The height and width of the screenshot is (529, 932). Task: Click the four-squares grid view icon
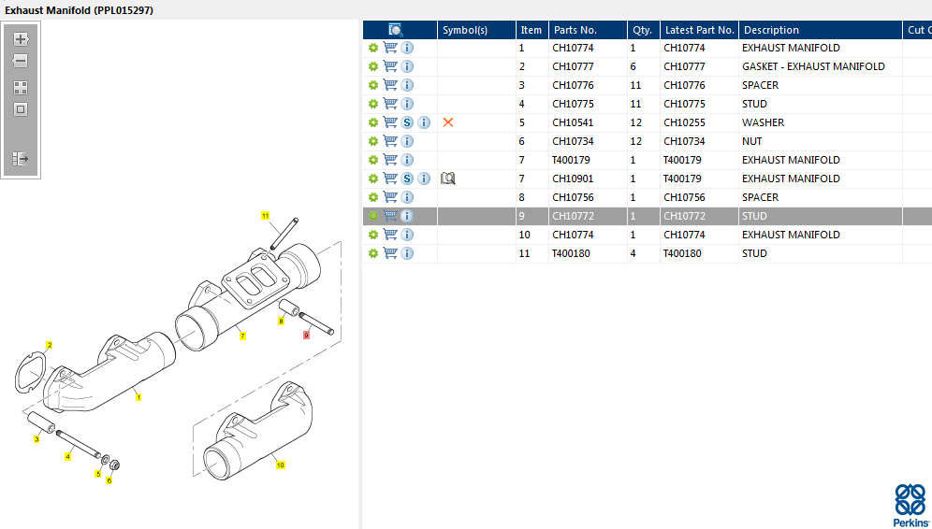point(21,88)
